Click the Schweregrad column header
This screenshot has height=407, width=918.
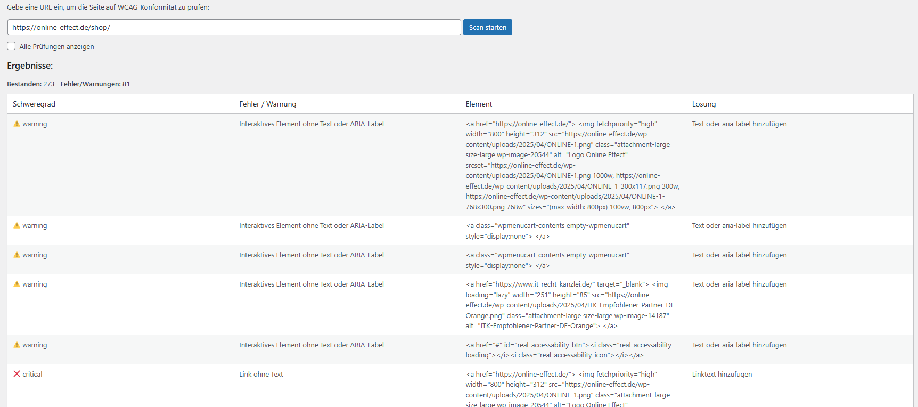34,104
